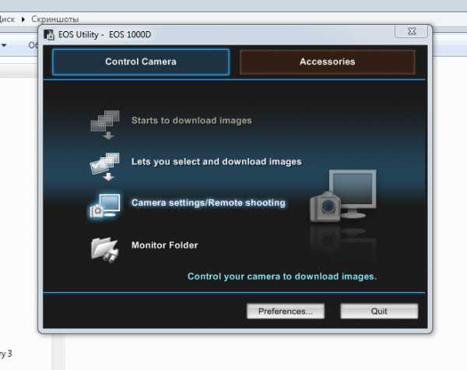Quit EOS Utility
Image resolution: width=467 pixels, height=370 pixels.
[379, 312]
